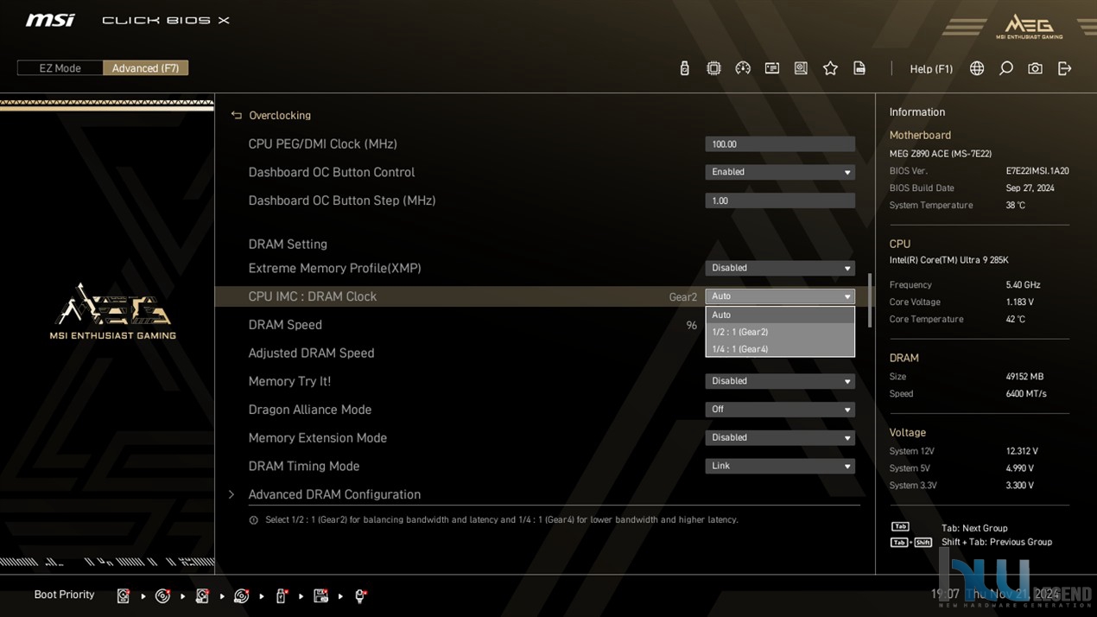The width and height of the screenshot is (1097, 617).
Task: Expand the Advanced DRAM Configuration chevron
Action: coord(231,494)
